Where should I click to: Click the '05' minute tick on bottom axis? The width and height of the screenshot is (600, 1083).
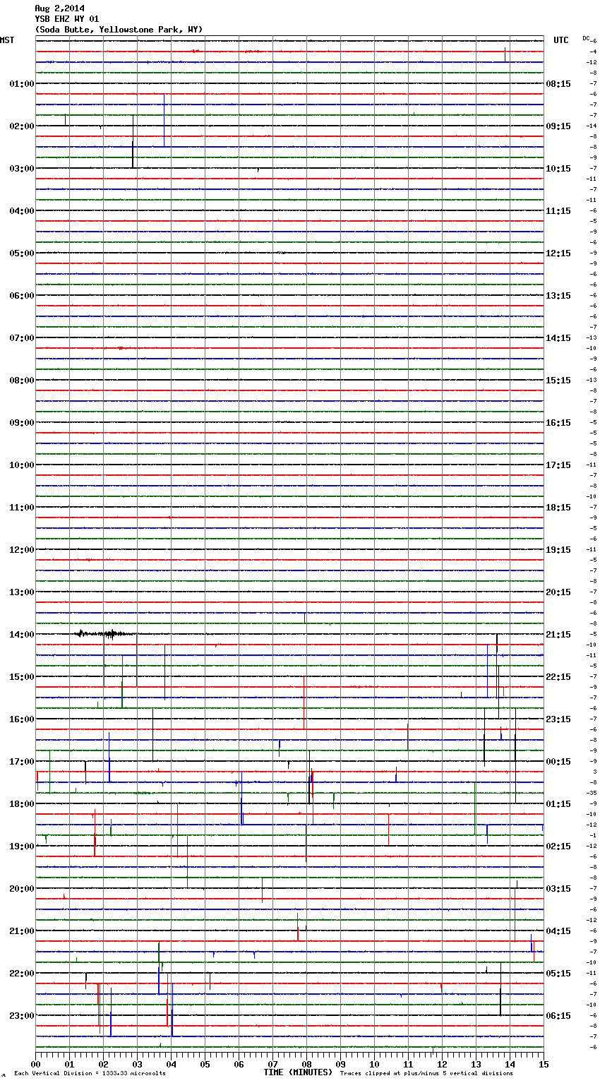point(205,1064)
